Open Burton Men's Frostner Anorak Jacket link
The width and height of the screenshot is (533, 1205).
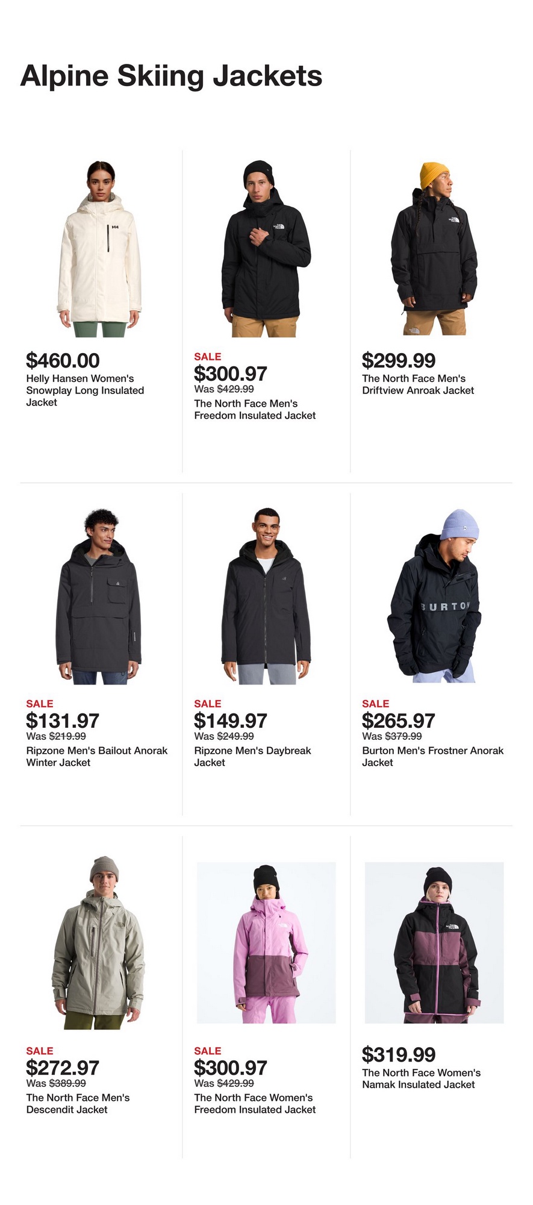pos(433,757)
